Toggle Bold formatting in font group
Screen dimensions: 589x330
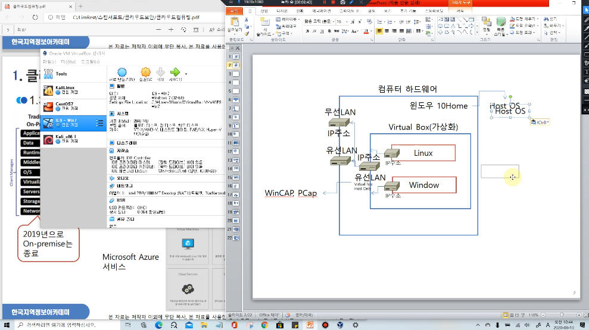coord(307,31)
